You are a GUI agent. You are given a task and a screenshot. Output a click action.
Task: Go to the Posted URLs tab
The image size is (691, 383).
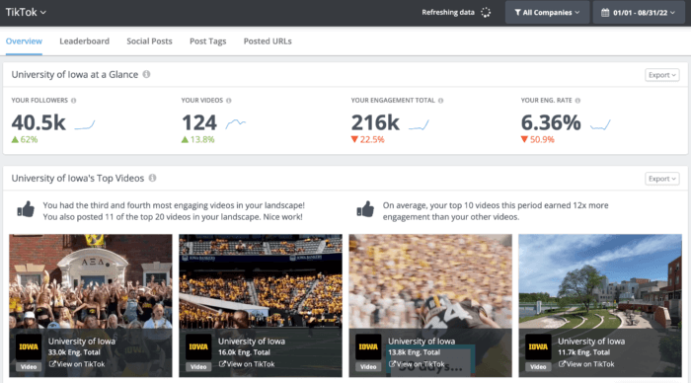coord(268,41)
